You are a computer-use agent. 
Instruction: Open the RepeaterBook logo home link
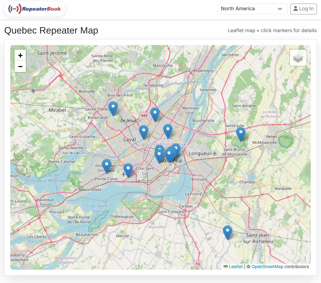(35, 9)
